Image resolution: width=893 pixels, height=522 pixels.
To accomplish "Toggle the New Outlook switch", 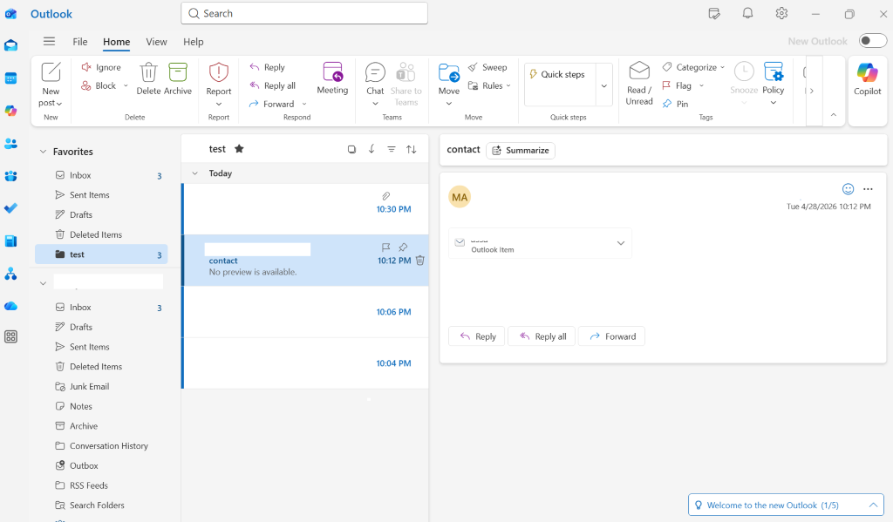I will tap(872, 40).
